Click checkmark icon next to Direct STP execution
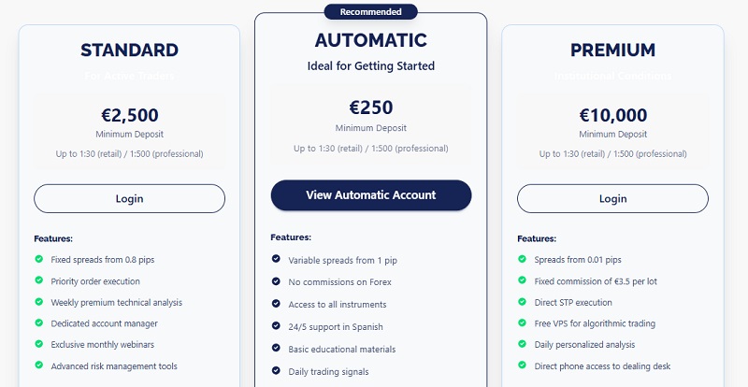 [523, 302]
